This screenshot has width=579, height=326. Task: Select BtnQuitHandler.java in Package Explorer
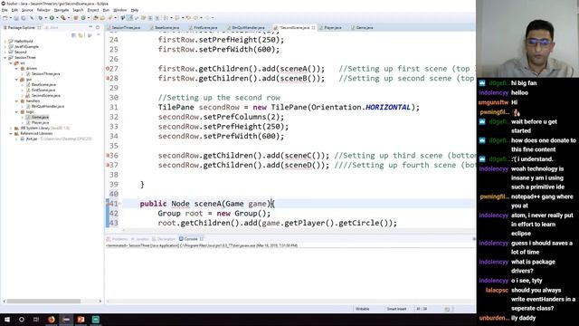[48, 106]
